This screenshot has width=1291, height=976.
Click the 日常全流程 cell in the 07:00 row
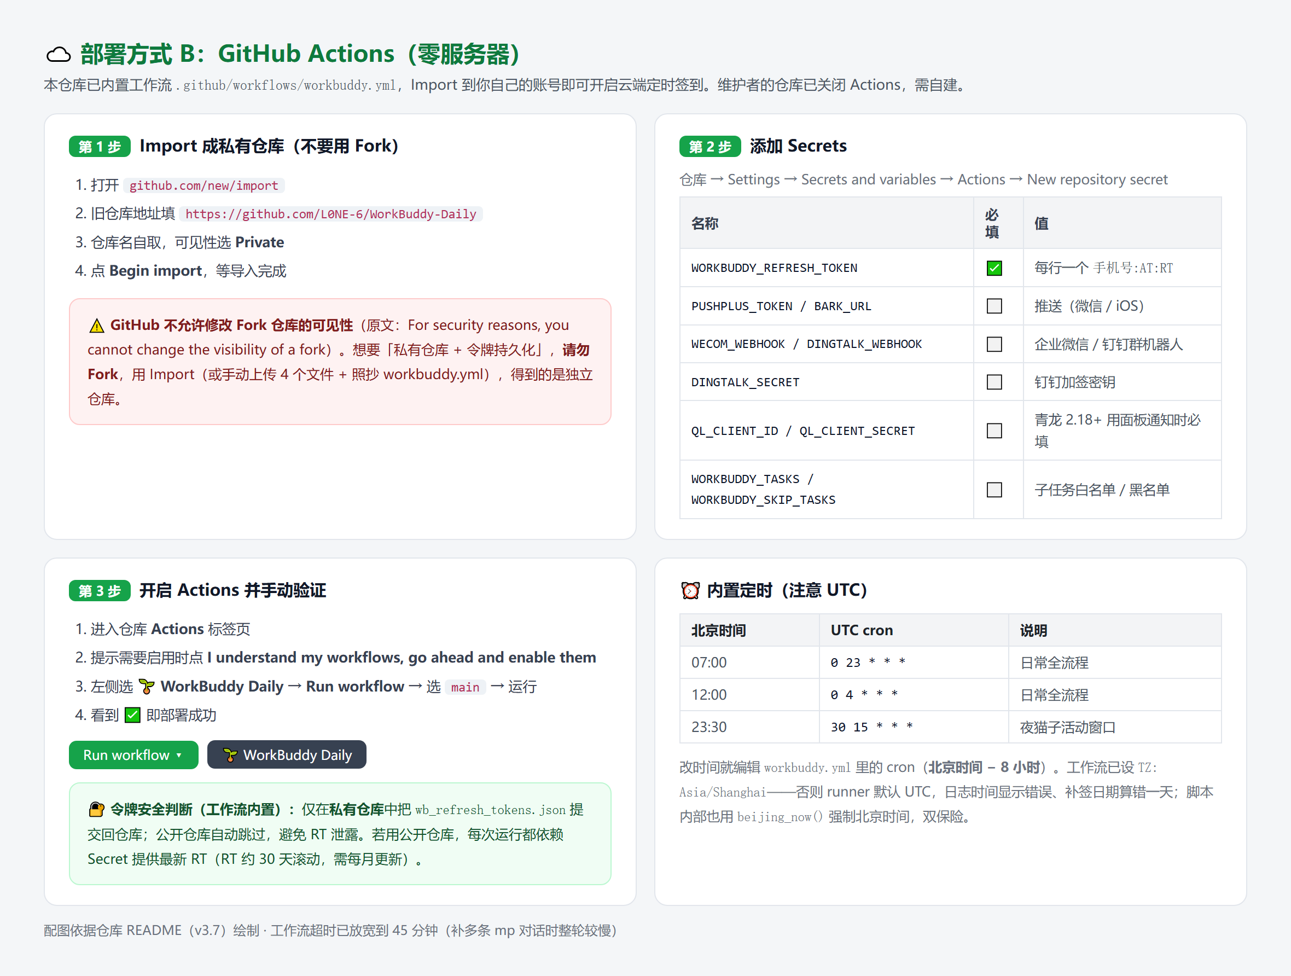point(1115,663)
